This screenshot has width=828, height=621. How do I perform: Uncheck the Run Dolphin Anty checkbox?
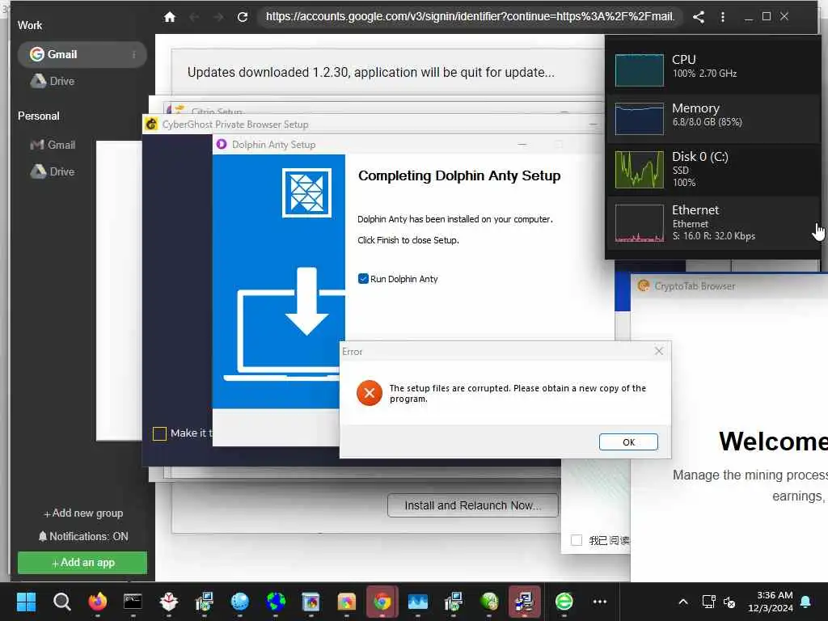pyautogui.click(x=363, y=279)
